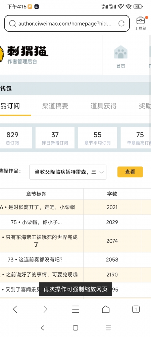
Task: Switch to 渠道稿费 tab
Action: [55, 106]
